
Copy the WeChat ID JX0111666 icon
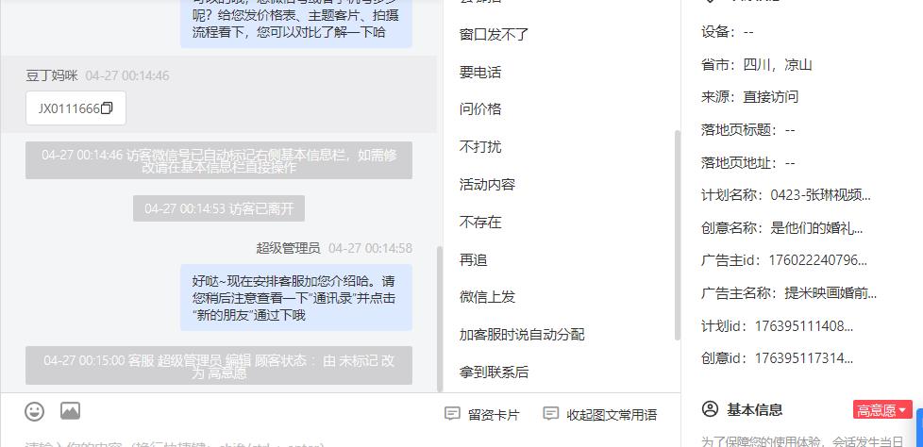[108, 108]
